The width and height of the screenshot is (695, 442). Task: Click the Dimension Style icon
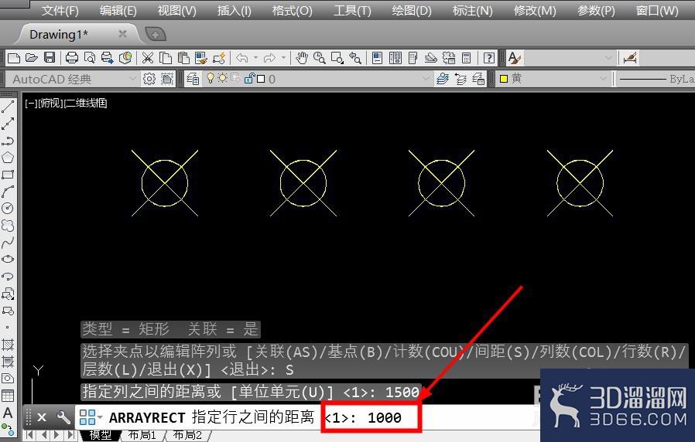point(630,58)
